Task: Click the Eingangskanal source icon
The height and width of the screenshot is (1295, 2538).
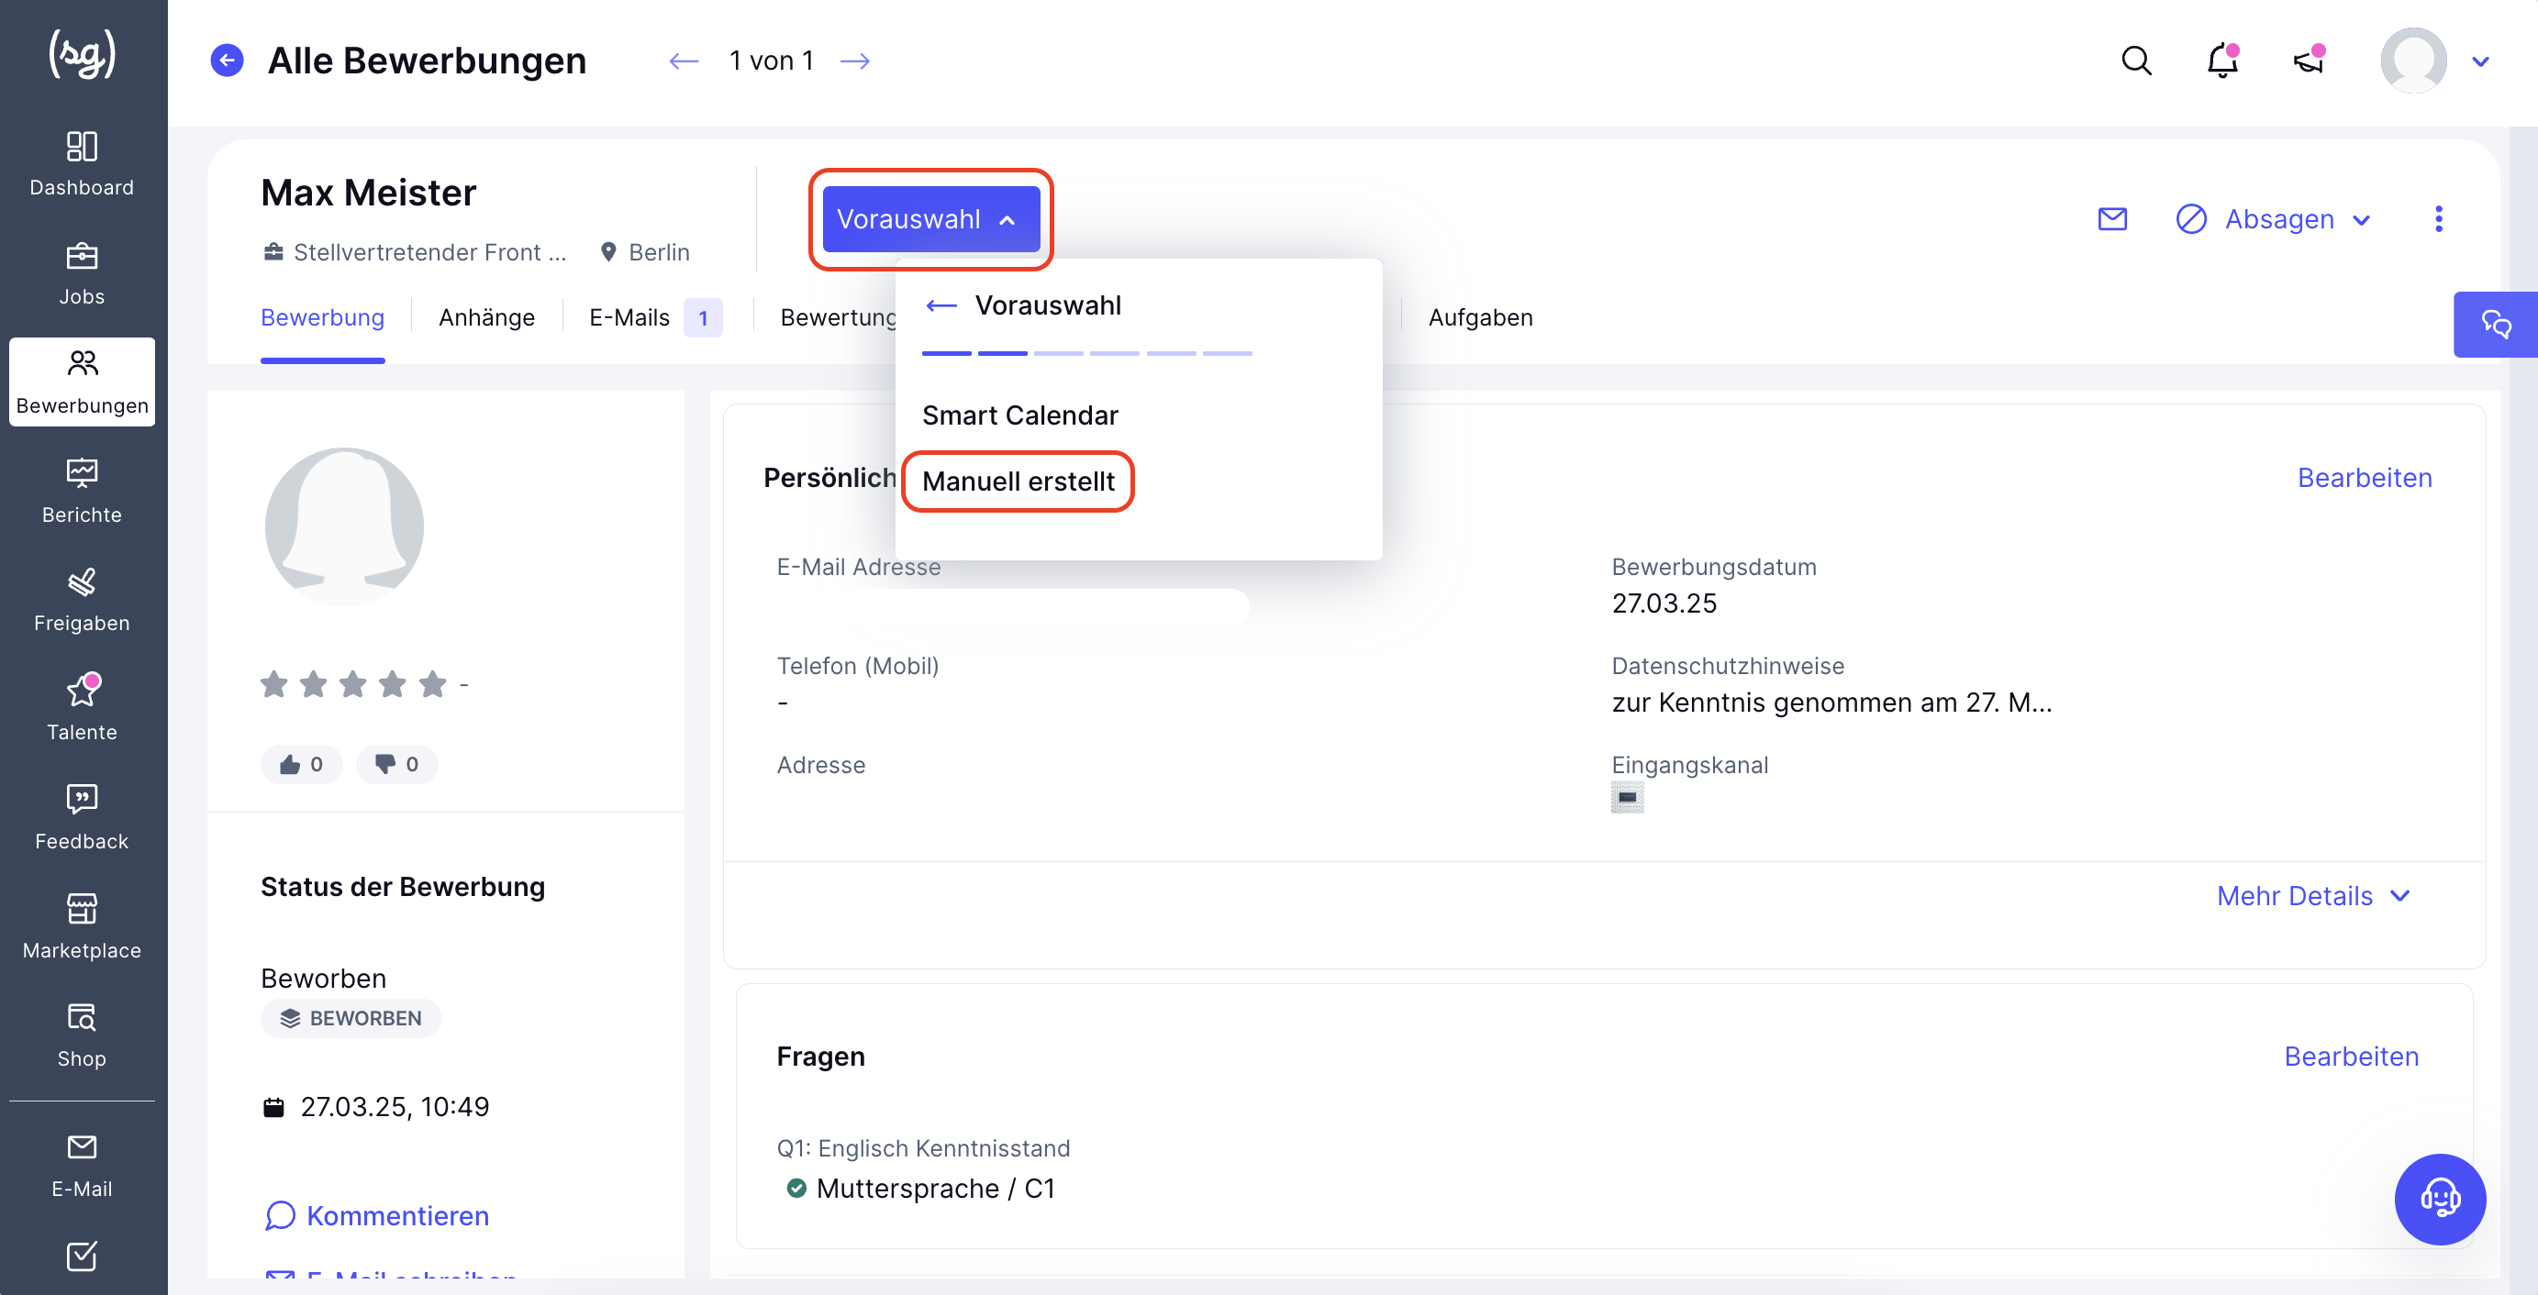Action: [1627, 798]
